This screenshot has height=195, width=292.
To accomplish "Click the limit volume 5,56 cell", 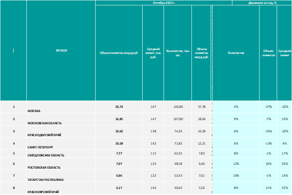I will [x=201, y=188].
